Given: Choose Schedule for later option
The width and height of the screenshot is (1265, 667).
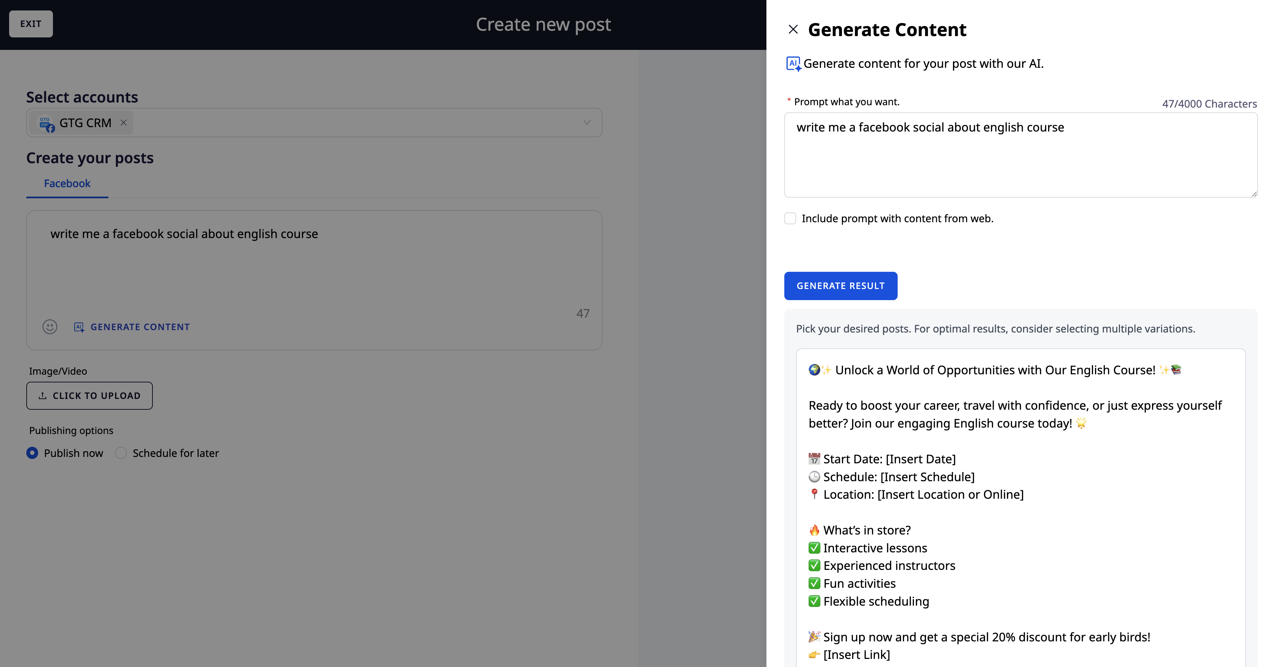Looking at the screenshot, I should [x=121, y=453].
